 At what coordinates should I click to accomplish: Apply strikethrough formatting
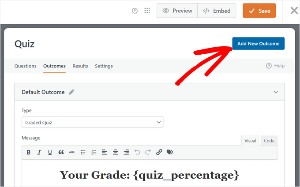coord(72,152)
